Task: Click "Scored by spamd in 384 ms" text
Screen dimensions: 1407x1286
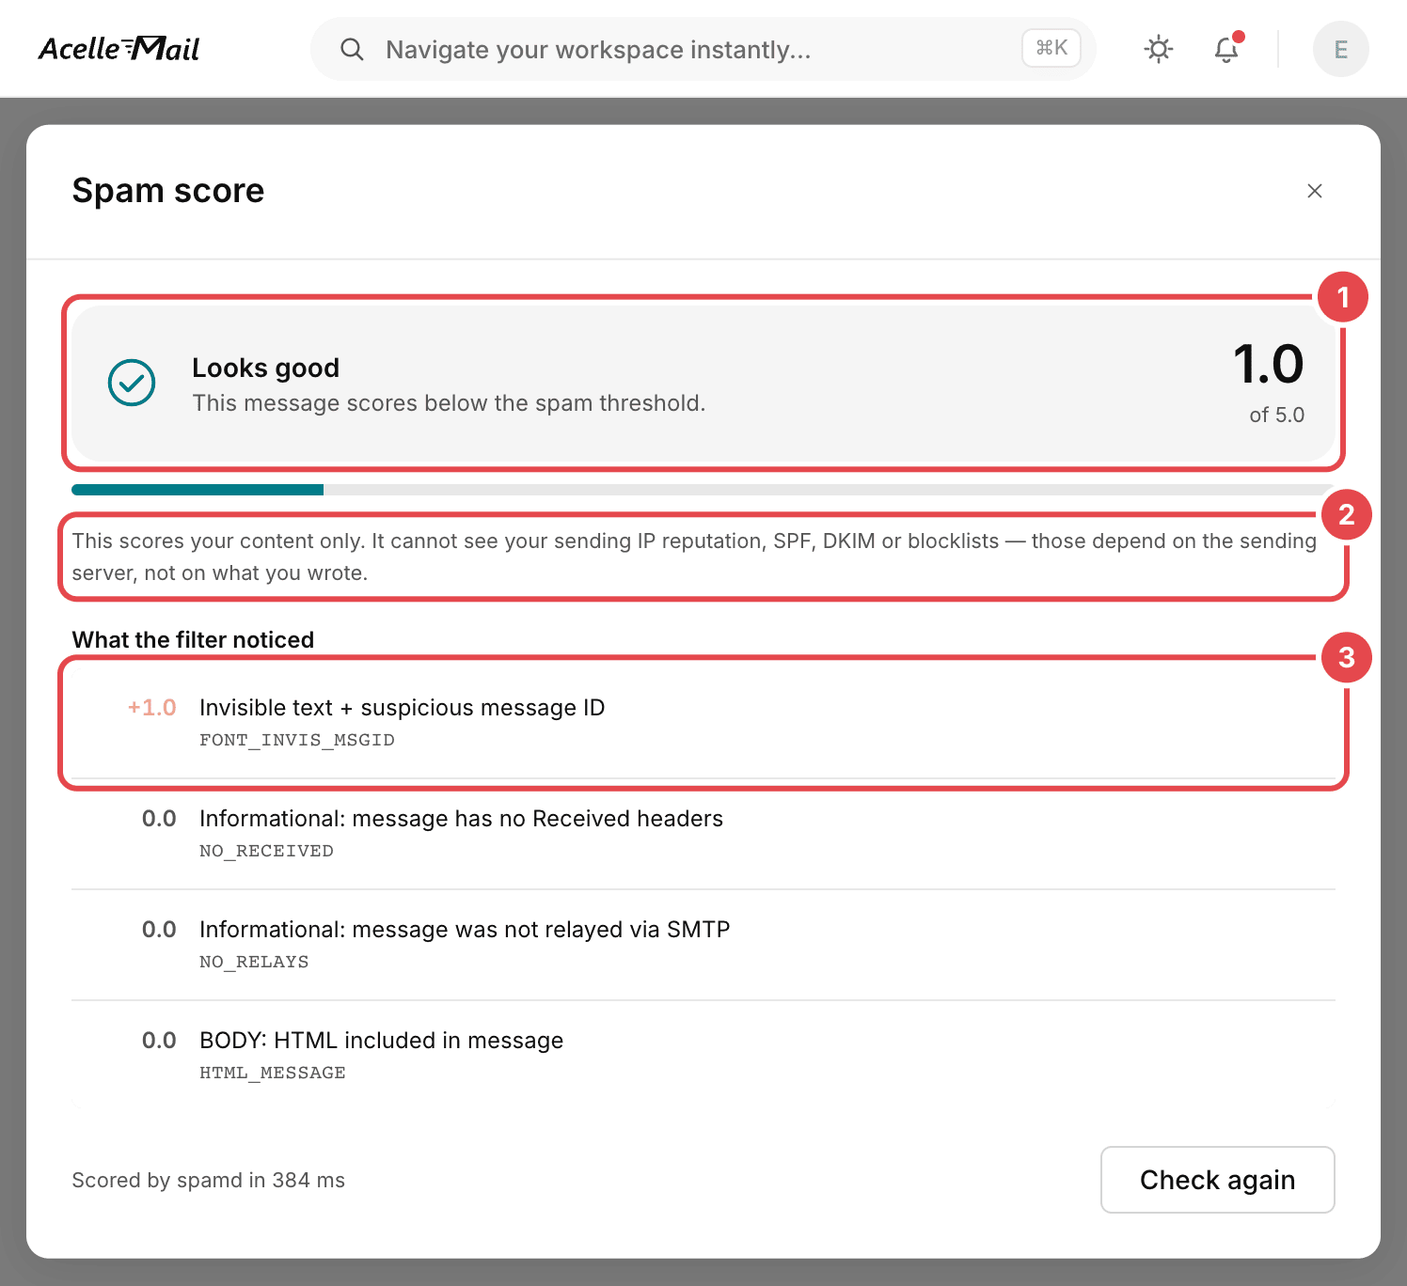Action: pyautogui.click(x=209, y=1180)
